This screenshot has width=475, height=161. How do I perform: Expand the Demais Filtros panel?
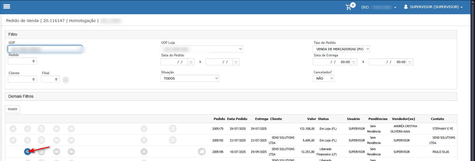pyautogui.click(x=231, y=96)
